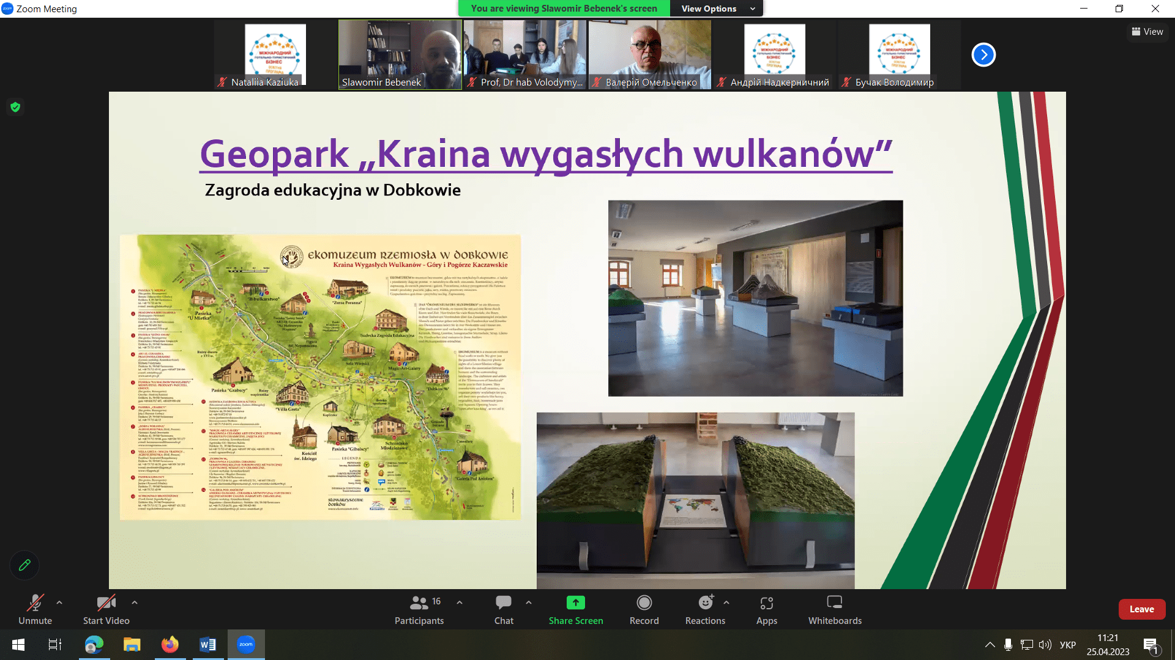Screen dimensions: 1175x660
Task: Open Whiteboards from the toolbar
Action: [834, 603]
